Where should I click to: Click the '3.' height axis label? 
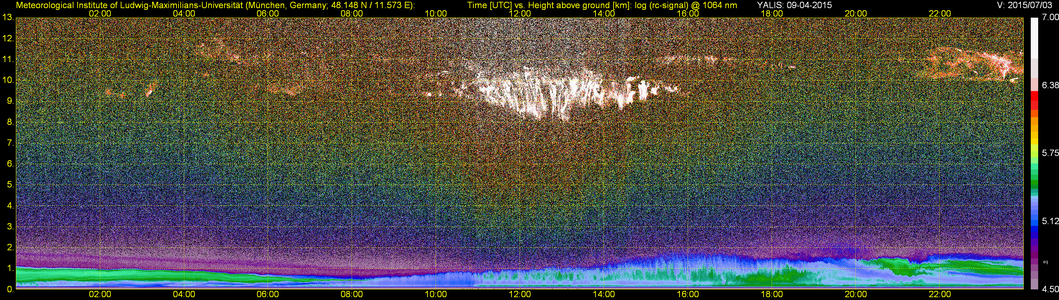(10, 227)
